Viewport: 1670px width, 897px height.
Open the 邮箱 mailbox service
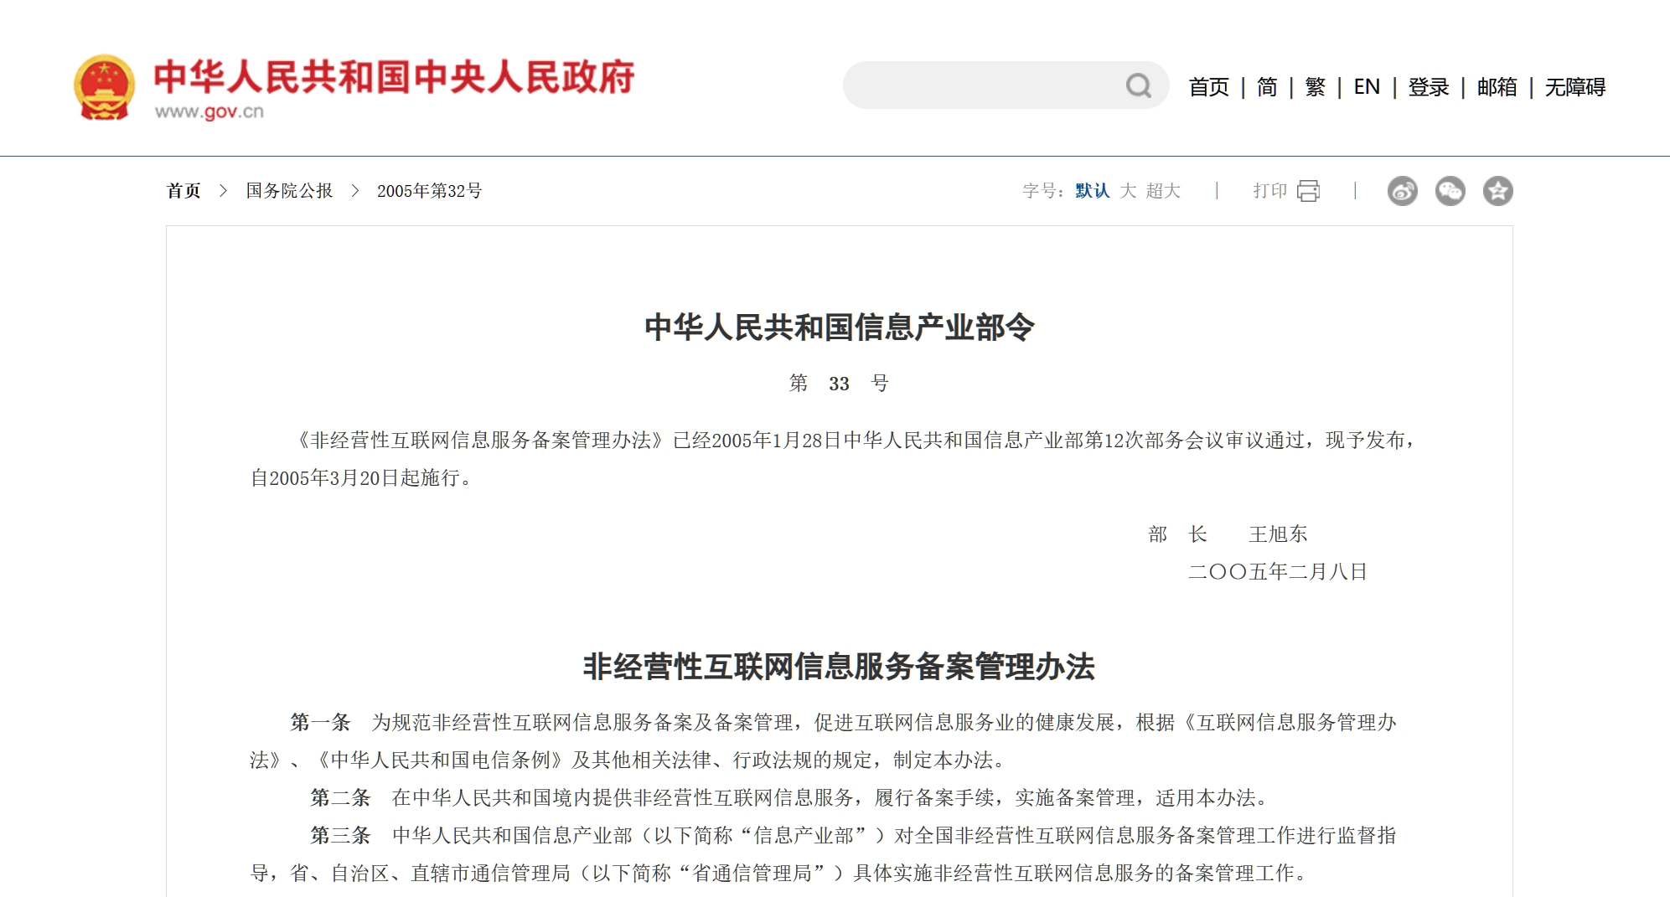pyautogui.click(x=1497, y=87)
